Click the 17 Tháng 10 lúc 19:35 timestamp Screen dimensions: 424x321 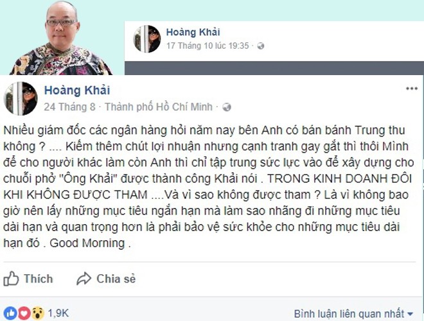(x=208, y=46)
